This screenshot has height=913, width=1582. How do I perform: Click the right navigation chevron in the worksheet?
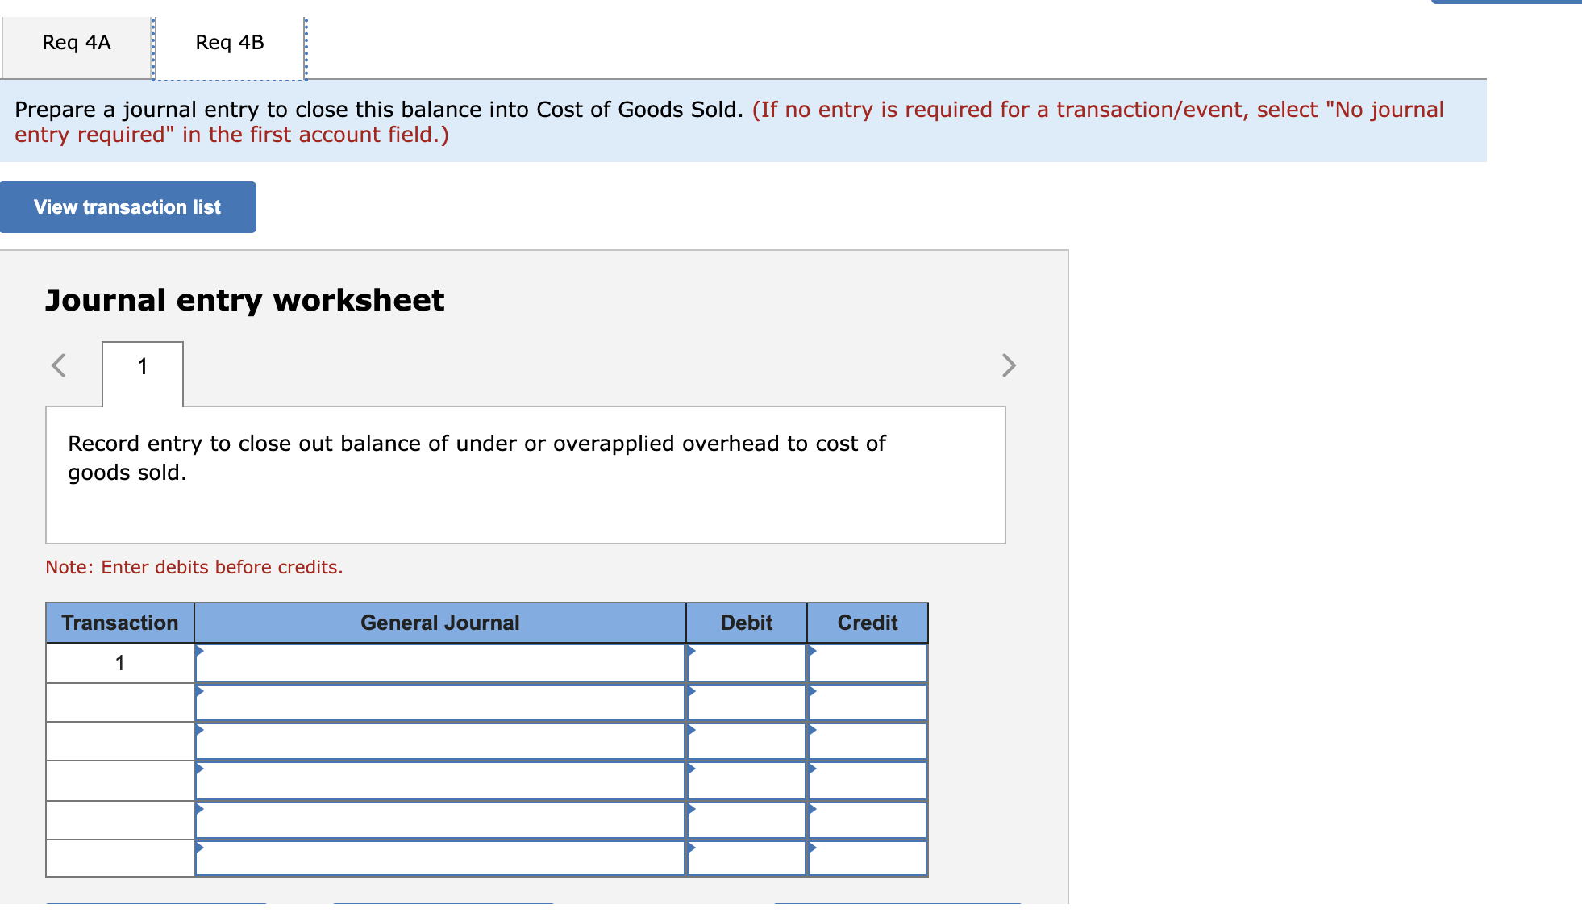(x=1008, y=365)
